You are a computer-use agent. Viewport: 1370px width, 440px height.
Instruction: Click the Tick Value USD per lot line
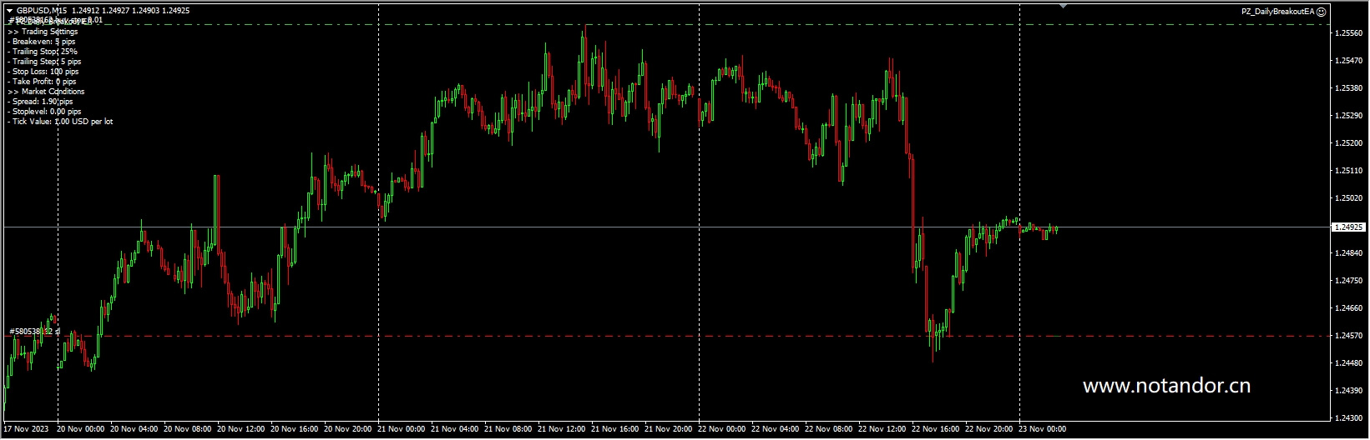tap(61, 122)
